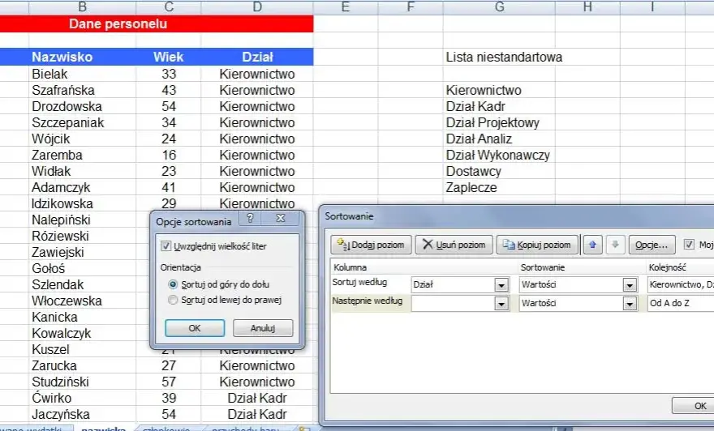Click the Wiek header cell
This screenshot has width=714, height=431.
point(169,57)
